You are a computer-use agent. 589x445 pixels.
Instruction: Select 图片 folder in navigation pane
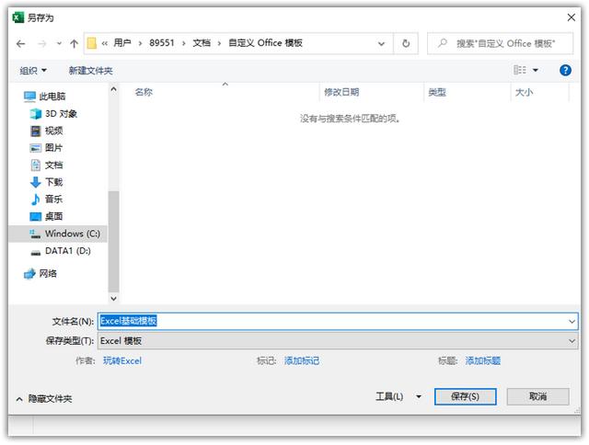click(x=53, y=148)
